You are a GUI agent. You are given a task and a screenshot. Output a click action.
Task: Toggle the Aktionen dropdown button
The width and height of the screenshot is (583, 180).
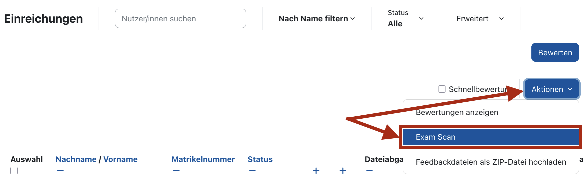551,89
